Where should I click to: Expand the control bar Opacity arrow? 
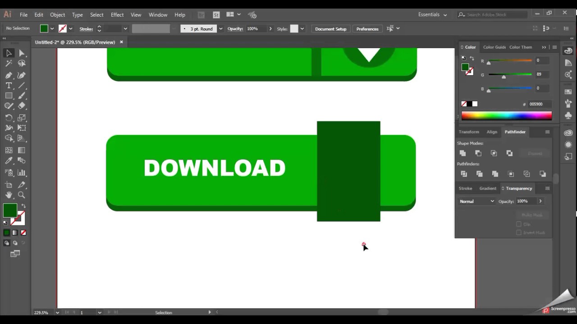[270, 29]
